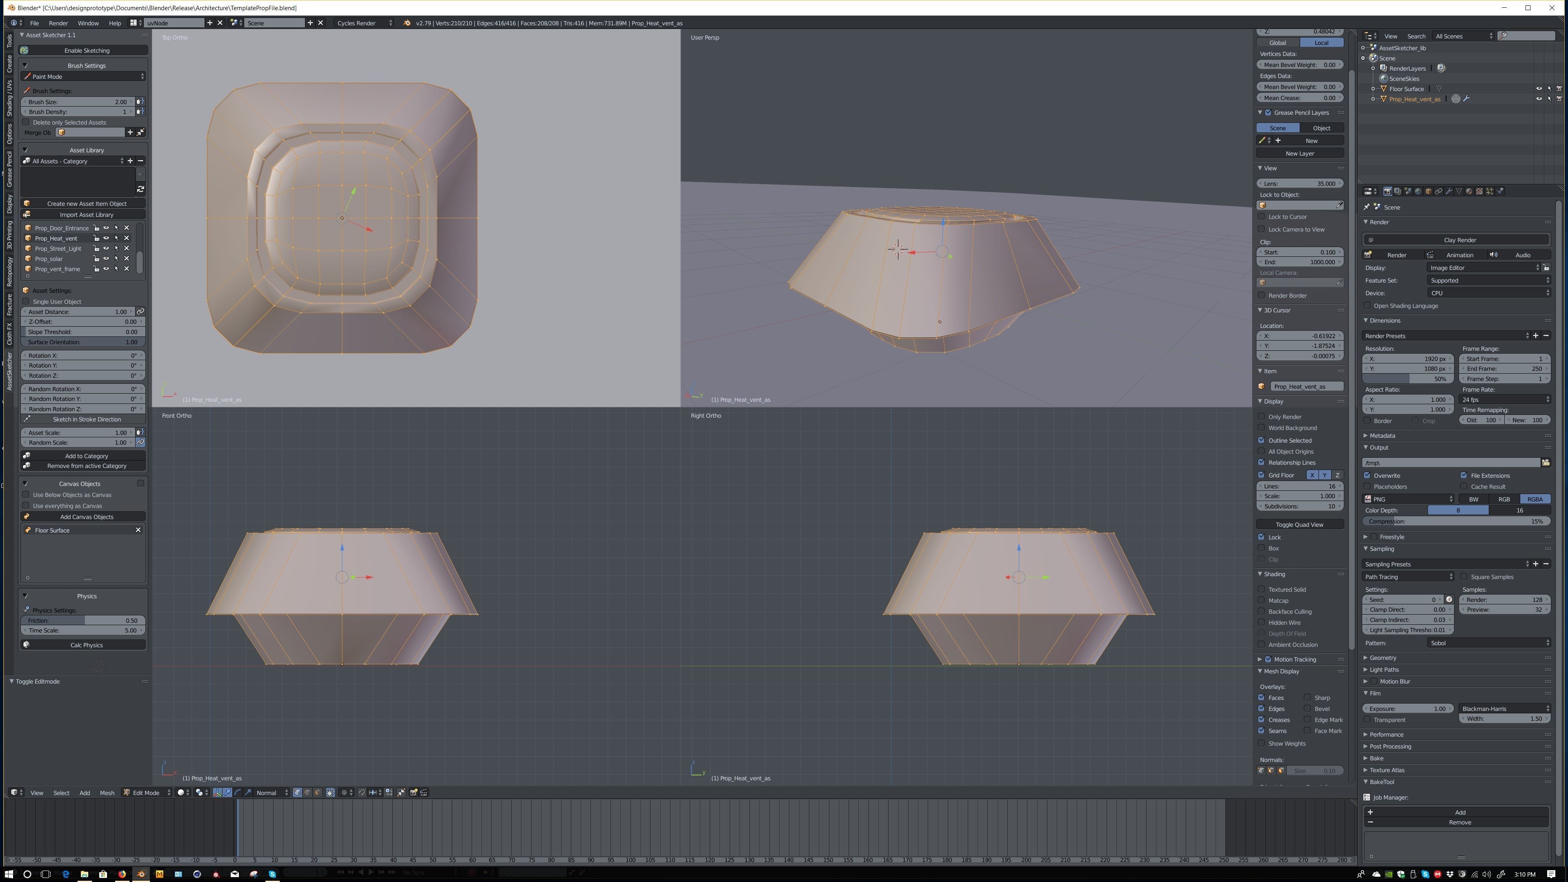Tick Use Below Objects as Canvas
1568x882 pixels.
point(26,495)
